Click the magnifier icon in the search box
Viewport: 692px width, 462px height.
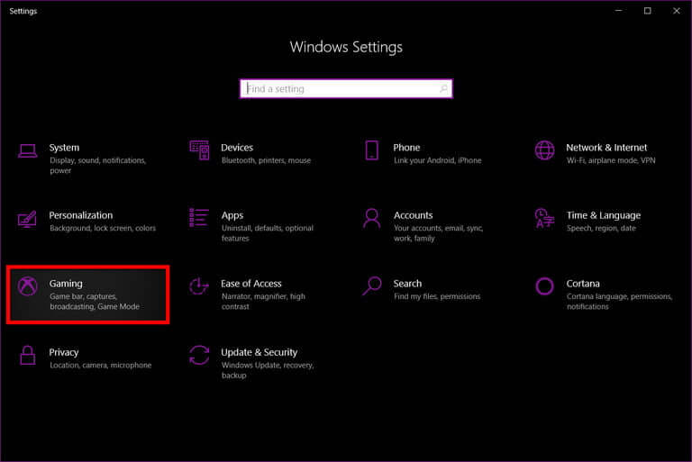click(x=443, y=88)
